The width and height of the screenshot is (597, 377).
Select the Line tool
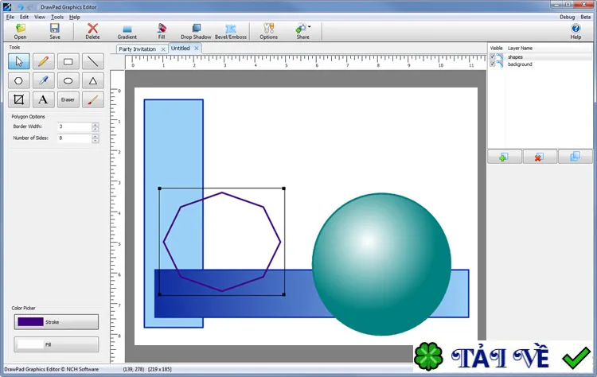tap(93, 61)
